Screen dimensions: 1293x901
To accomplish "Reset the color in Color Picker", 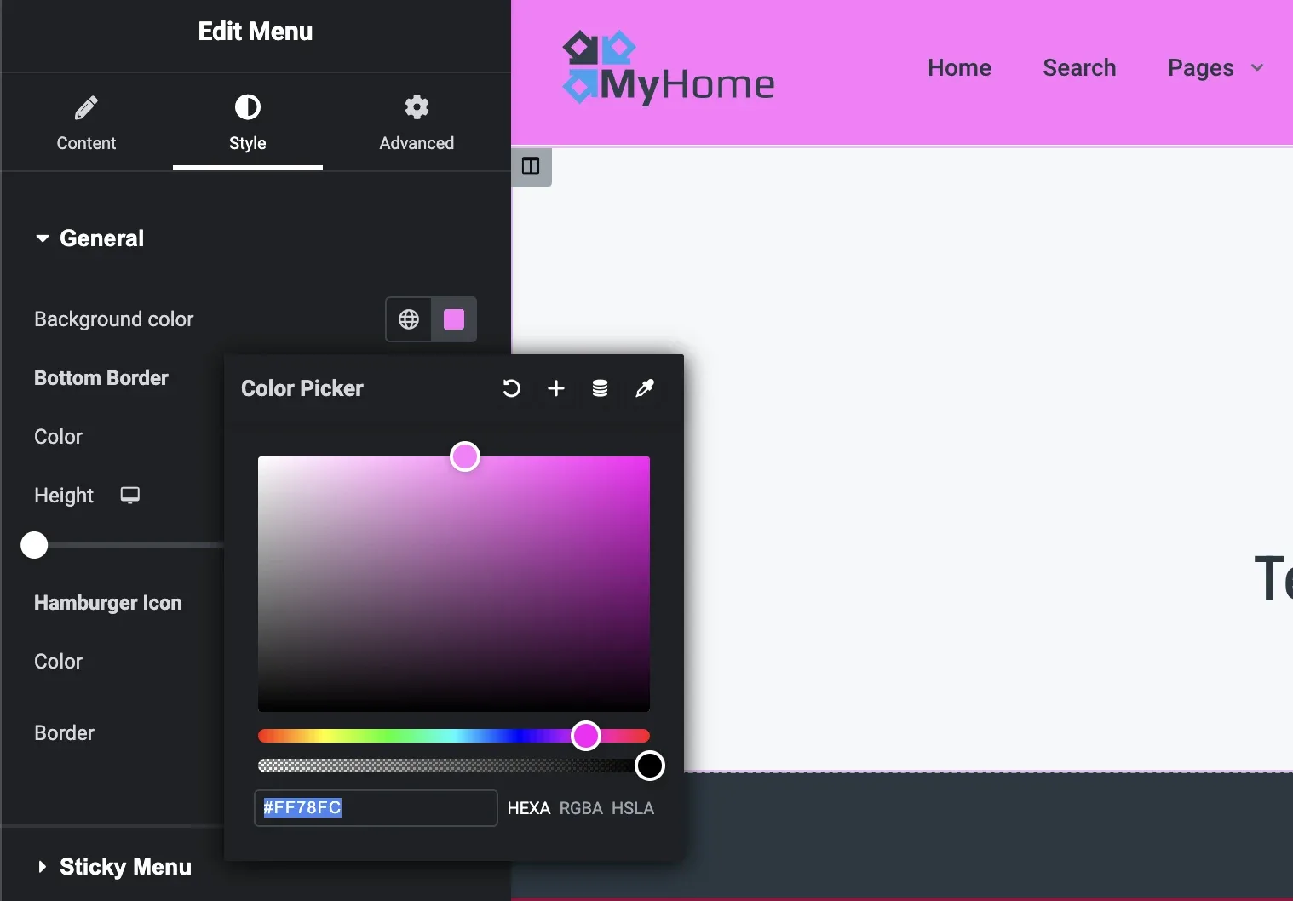I will pyautogui.click(x=511, y=388).
